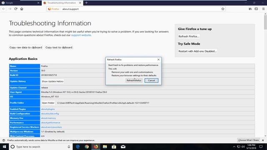Click the info icon in the notification bar
Viewport: 267px width, 150px height.
(x=4, y=140)
